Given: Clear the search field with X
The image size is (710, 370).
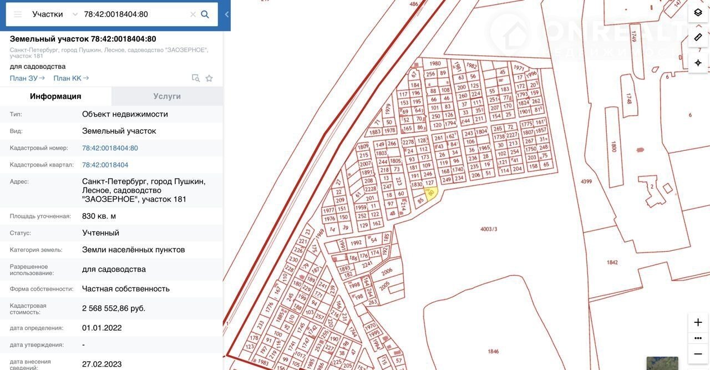Looking at the screenshot, I should (192, 14).
